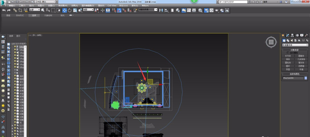Image resolution: width=310 pixels, height=137 pixels.
Task: Activate the Select and Rotate tool
Action: 69,10
